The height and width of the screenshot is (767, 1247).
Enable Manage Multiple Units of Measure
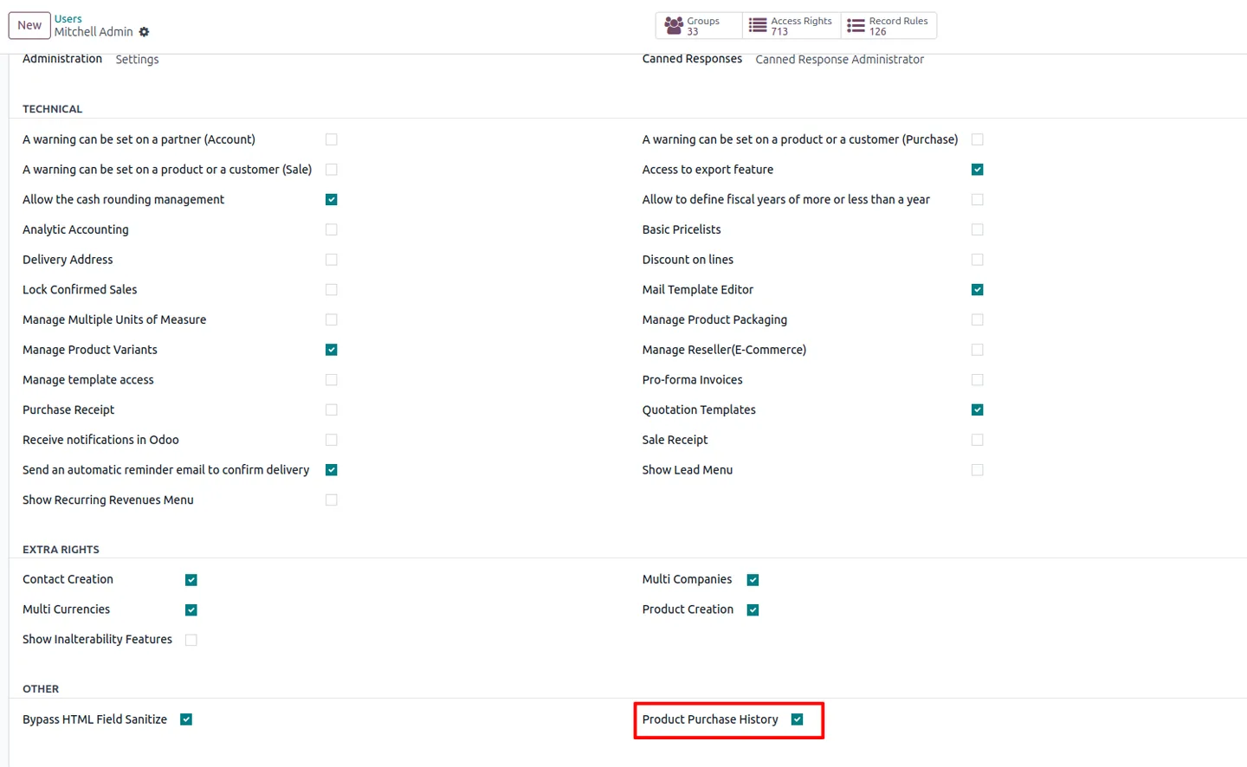(x=332, y=319)
